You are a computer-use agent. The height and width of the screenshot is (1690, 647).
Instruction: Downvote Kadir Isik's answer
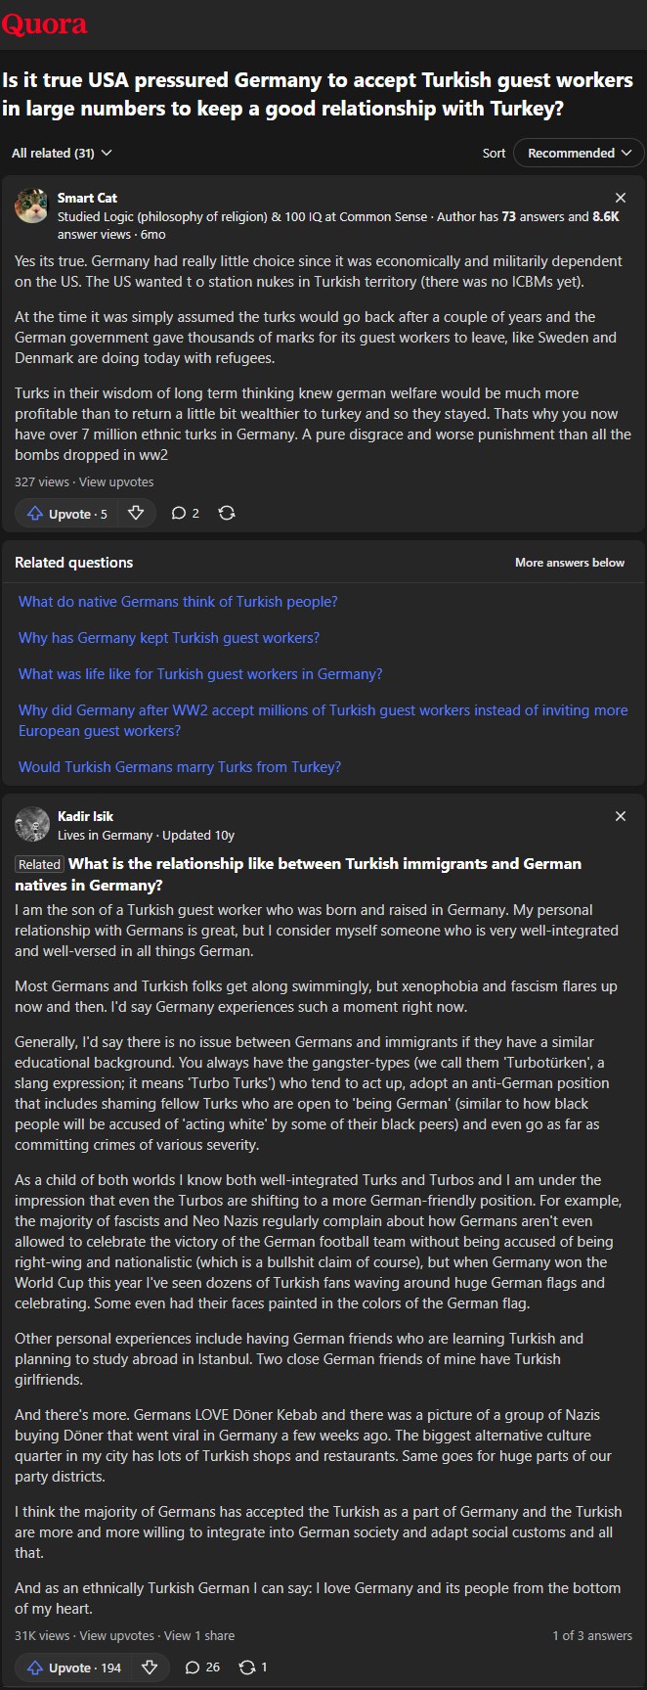tap(150, 1667)
